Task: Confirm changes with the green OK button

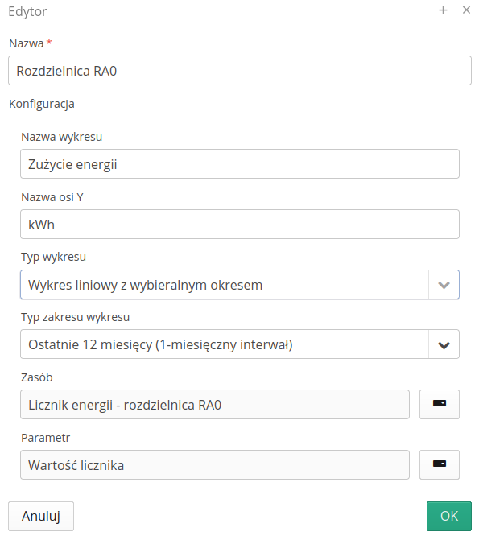Action: coord(449,516)
